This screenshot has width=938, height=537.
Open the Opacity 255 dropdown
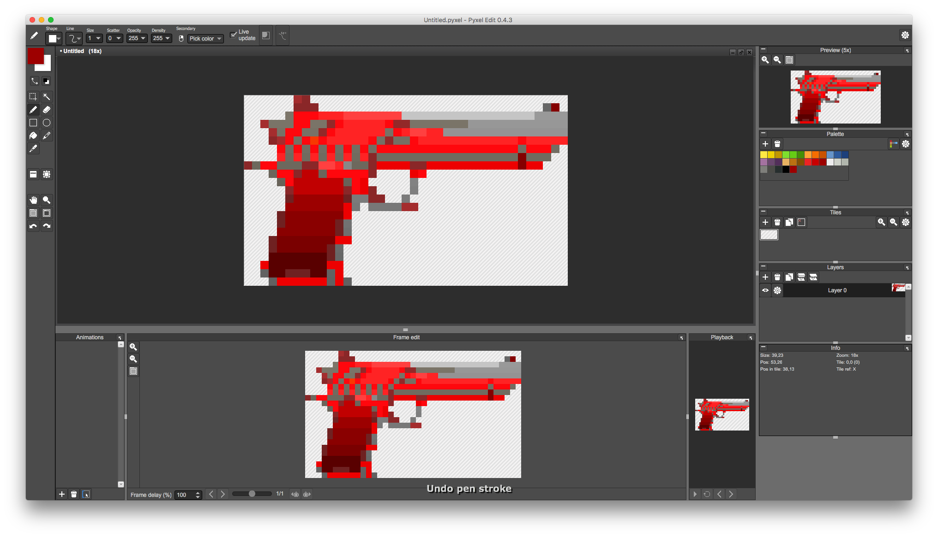click(137, 38)
